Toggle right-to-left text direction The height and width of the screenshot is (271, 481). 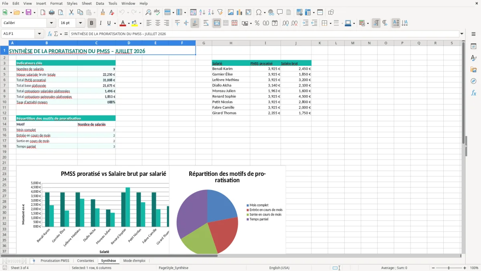pos(385,23)
